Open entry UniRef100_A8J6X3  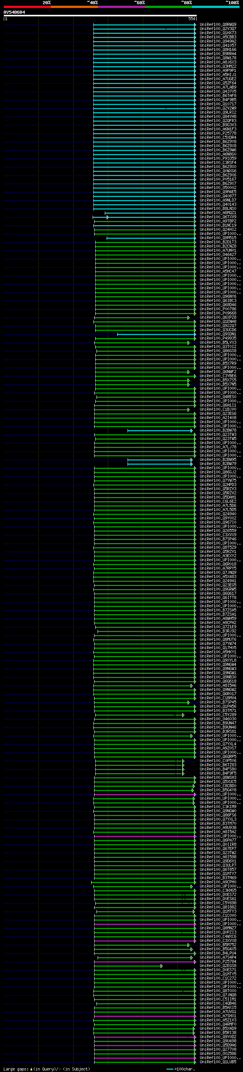[218, 62]
